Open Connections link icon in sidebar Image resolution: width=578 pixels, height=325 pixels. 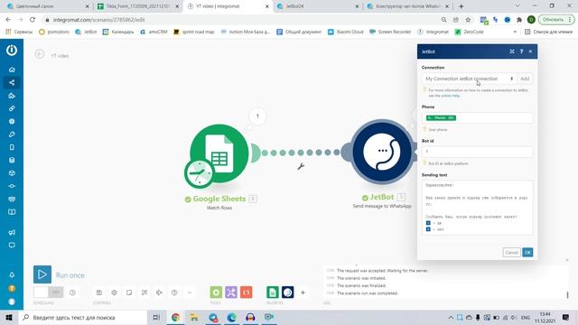(x=12, y=108)
